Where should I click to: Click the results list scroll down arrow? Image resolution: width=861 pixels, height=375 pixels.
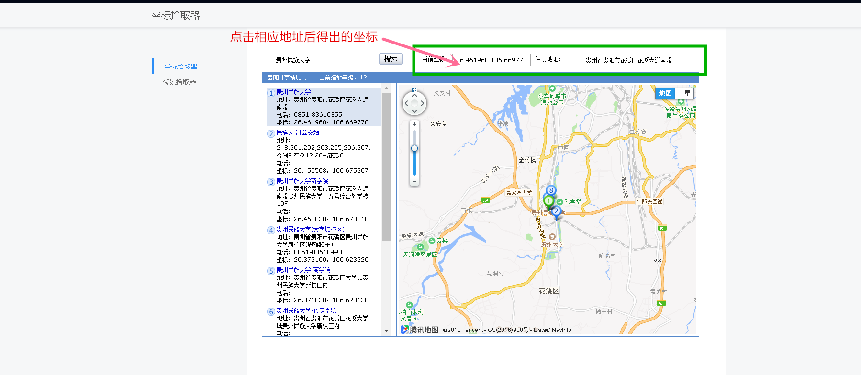coord(386,331)
